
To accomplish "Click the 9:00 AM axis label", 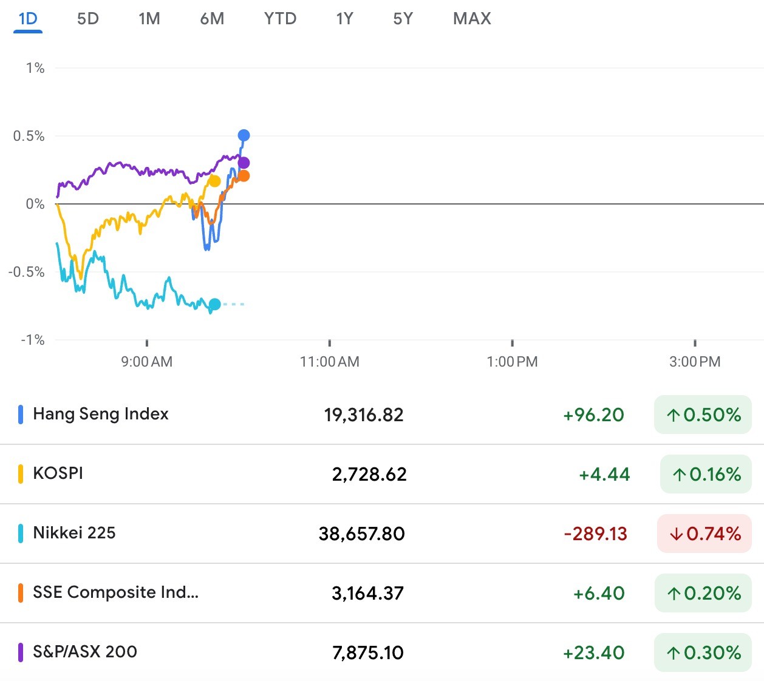I will (147, 362).
